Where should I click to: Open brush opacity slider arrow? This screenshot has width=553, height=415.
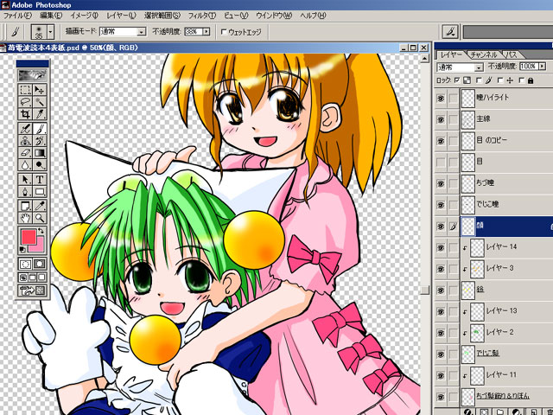207,32
